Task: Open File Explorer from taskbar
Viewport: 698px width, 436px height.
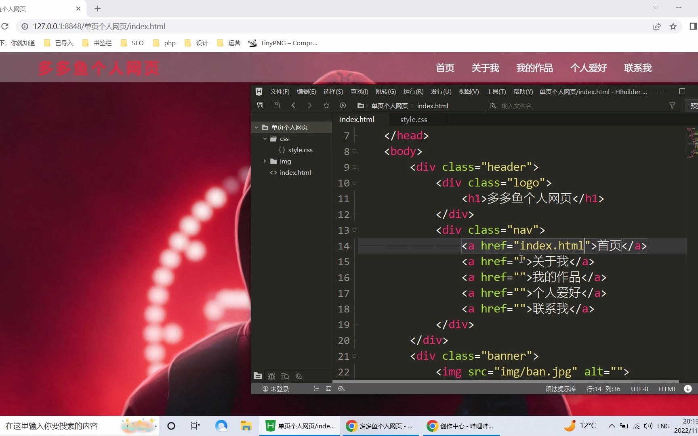Action: (x=246, y=426)
